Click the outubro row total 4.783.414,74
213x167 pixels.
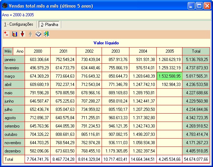point(196,134)
